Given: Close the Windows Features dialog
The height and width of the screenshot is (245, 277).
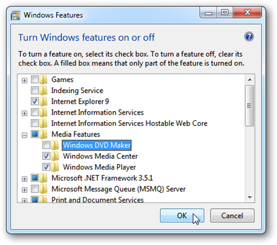Looking at the screenshot, I should pyautogui.click(x=247, y=13).
